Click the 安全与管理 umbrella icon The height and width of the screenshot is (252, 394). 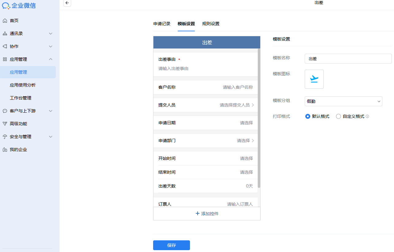click(5, 137)
